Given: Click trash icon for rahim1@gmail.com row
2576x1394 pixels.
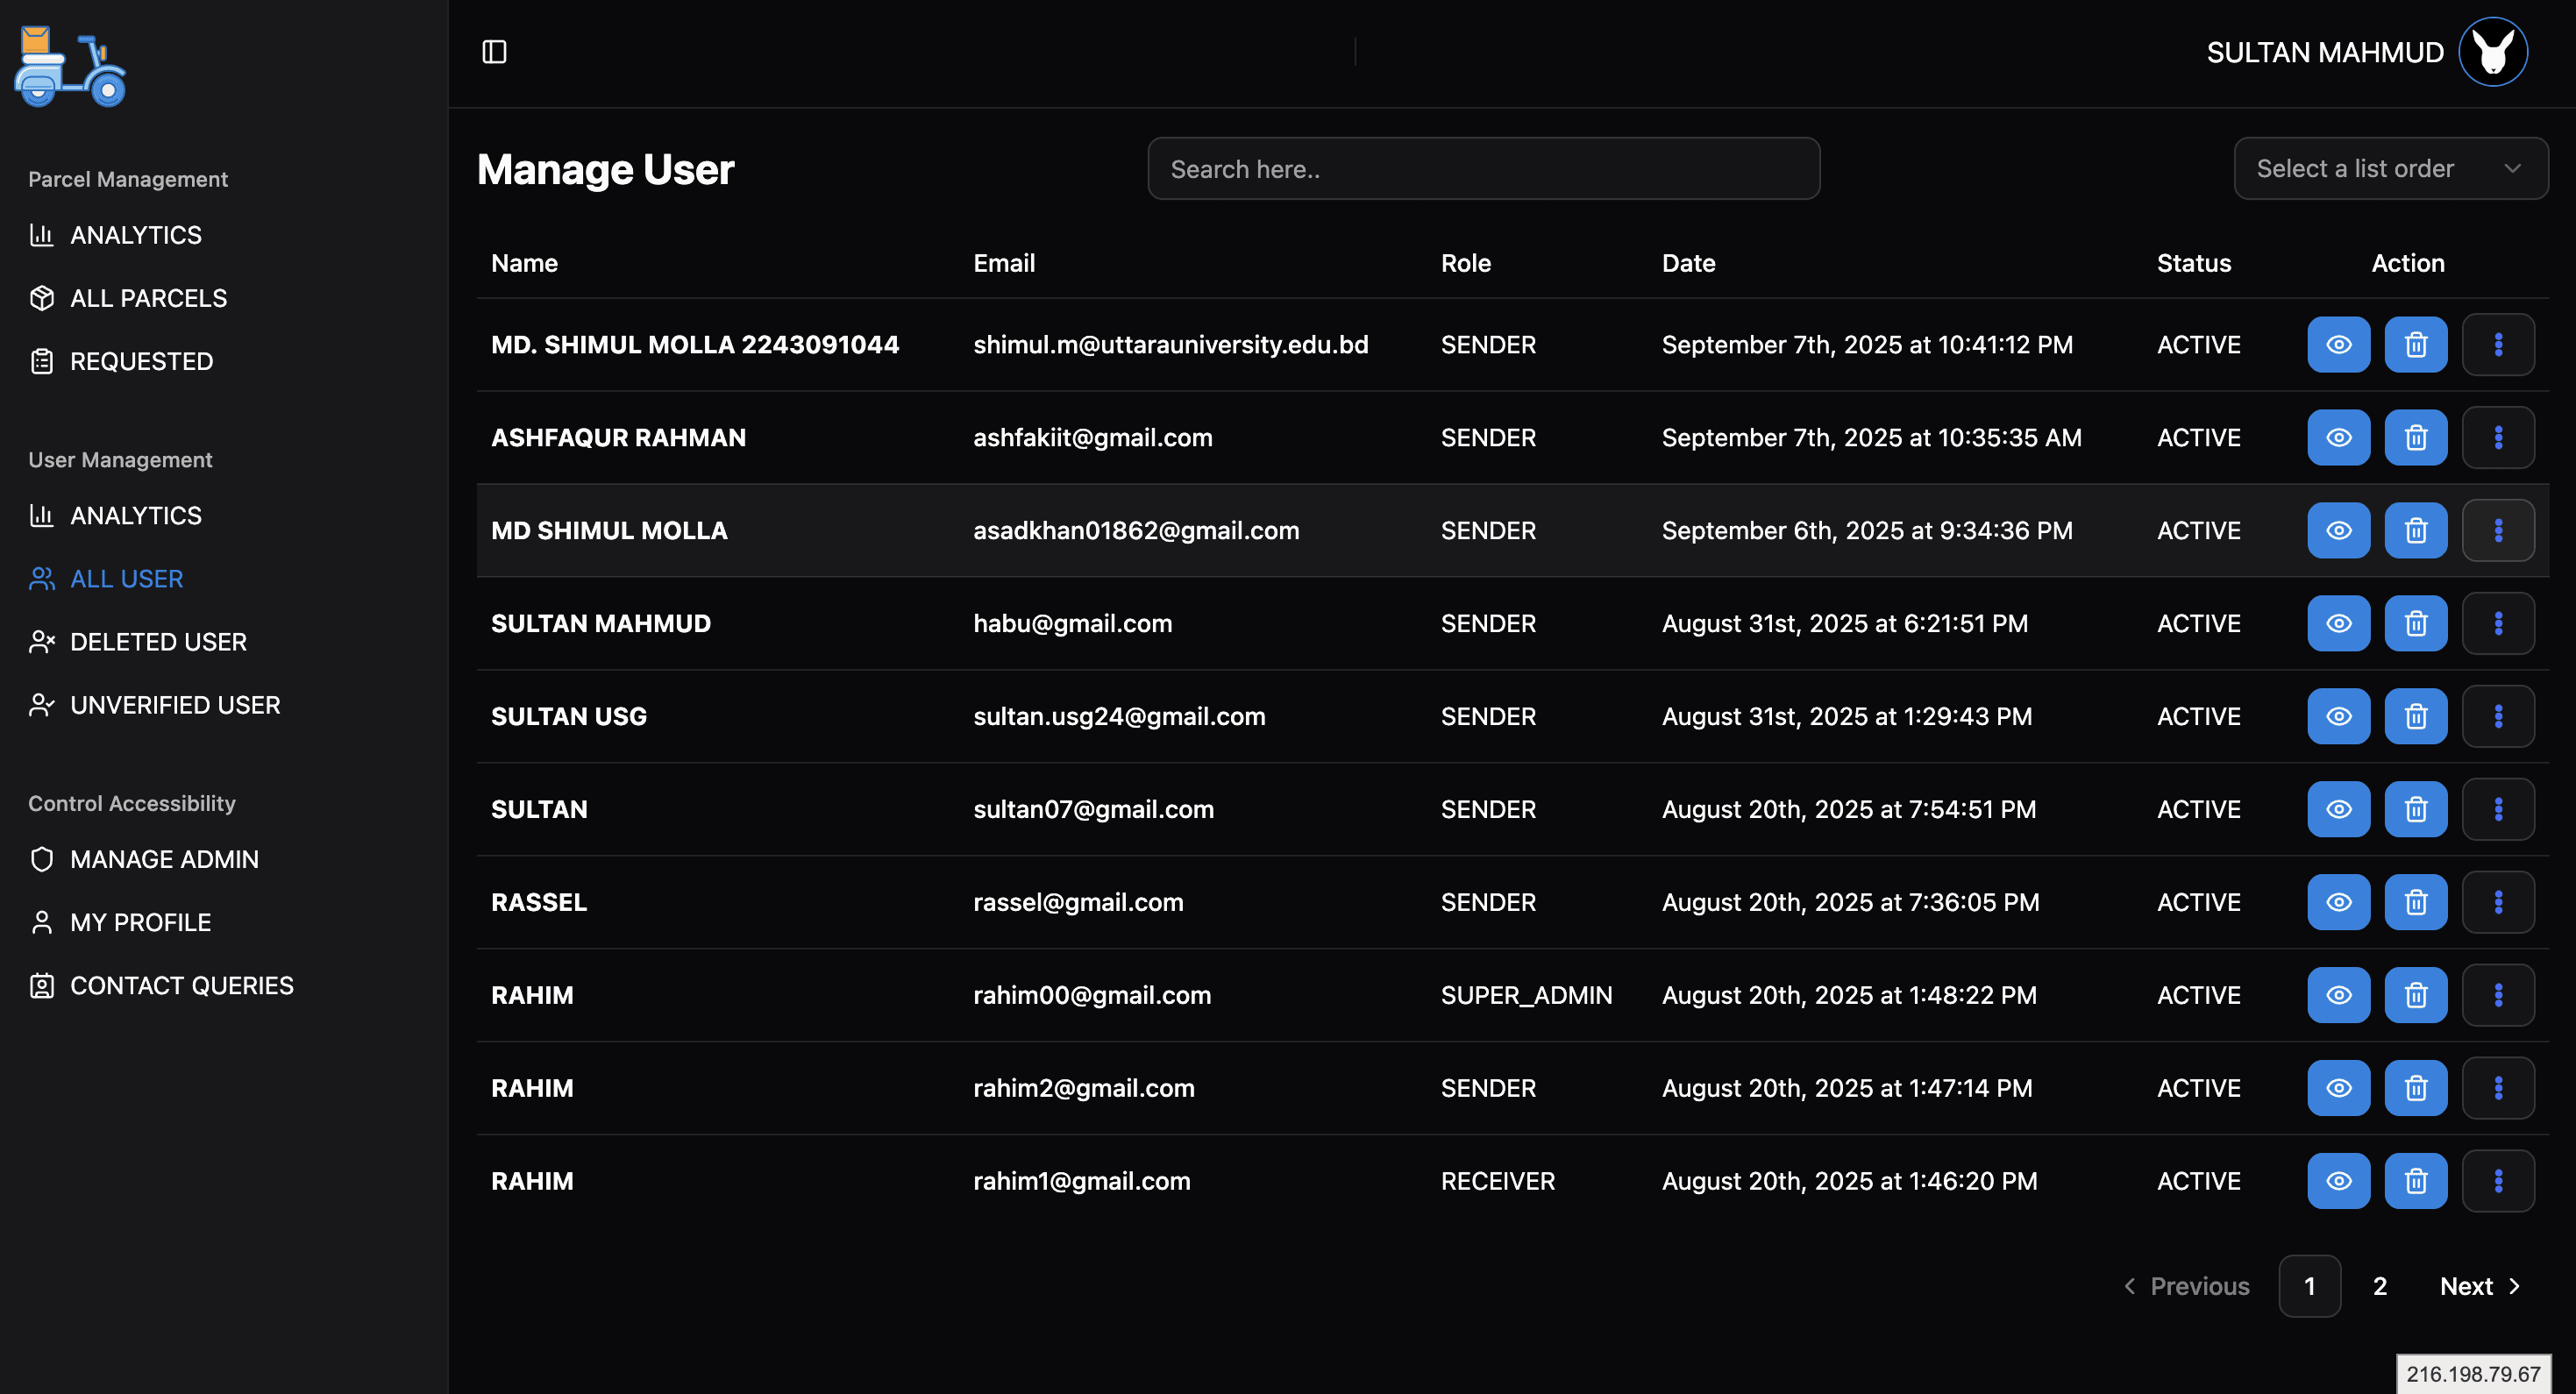Looking at the screenshot, I should coord(2415,1181).
